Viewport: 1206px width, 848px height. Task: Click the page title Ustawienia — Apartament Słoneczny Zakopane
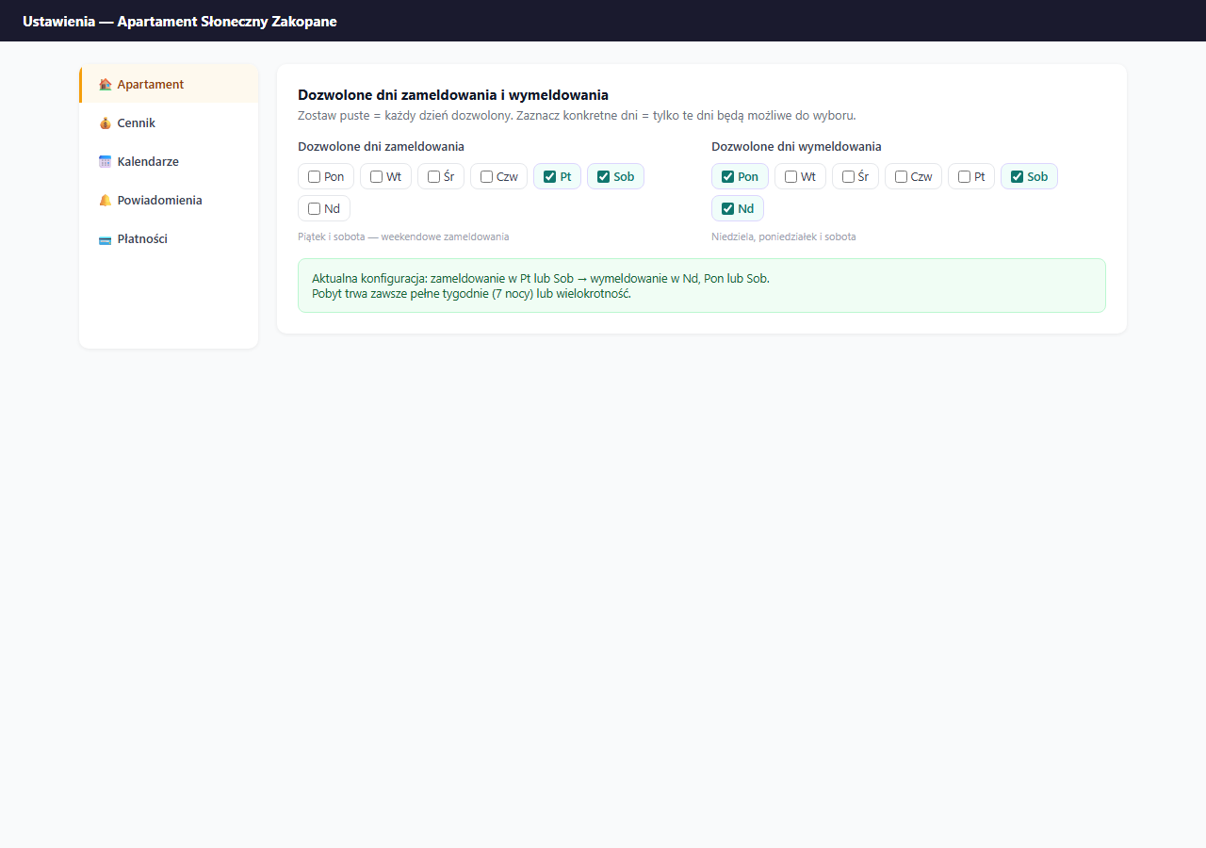[x=180, y=21]
